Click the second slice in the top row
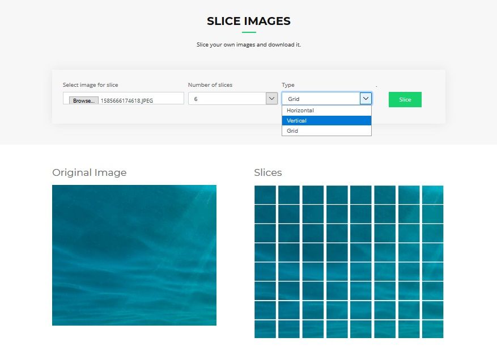This screenshot has width=497, height=350. 288,195
